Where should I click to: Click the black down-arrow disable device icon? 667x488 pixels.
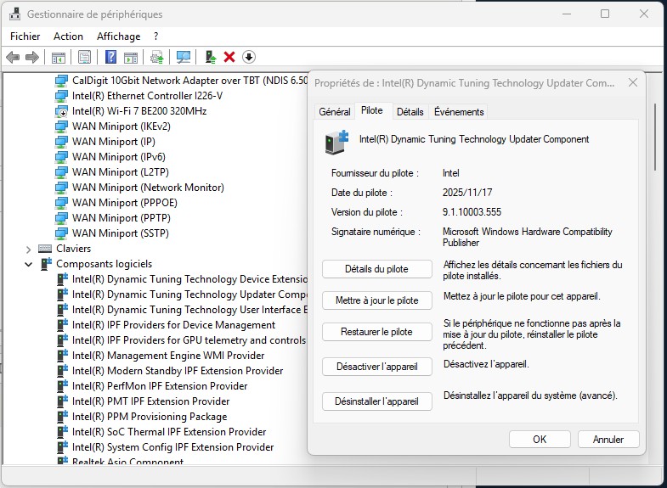249,57
